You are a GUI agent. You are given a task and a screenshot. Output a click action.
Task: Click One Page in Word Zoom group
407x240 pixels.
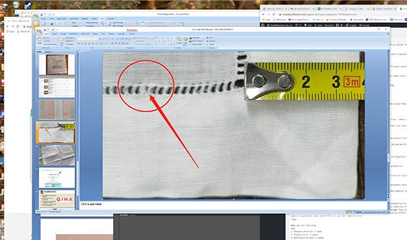click(118, 23)
